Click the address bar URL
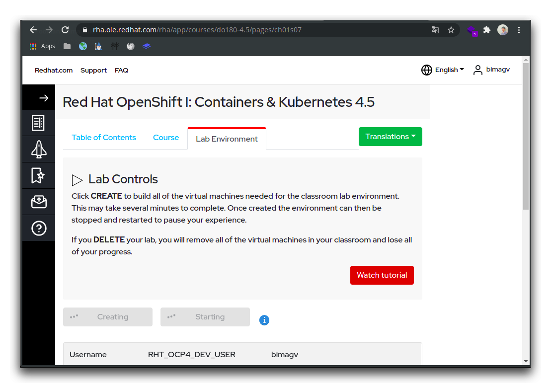 tap(197, 30)
